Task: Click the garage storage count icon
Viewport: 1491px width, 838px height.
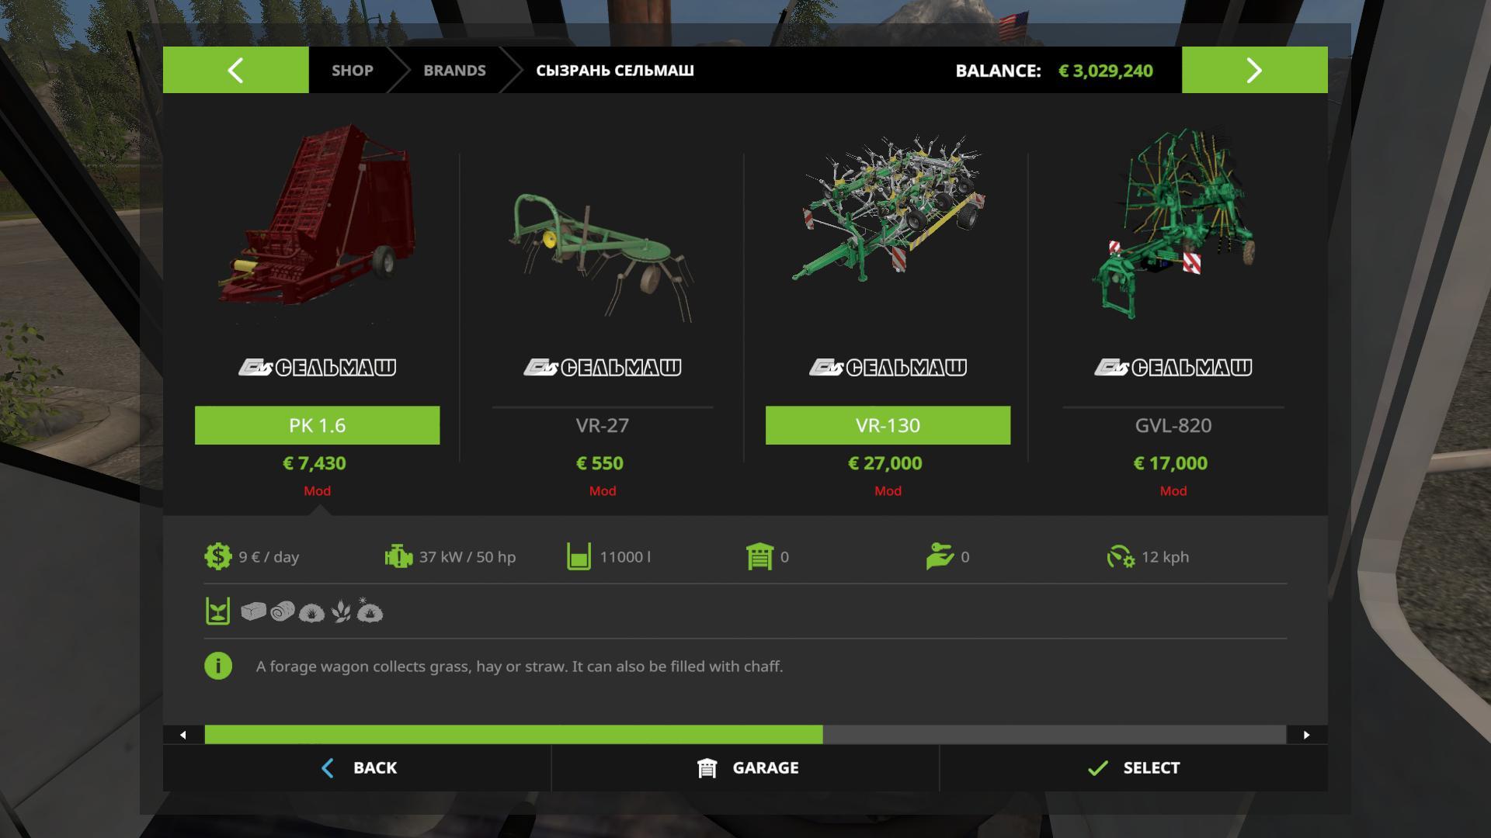Action: click(759, 556)
